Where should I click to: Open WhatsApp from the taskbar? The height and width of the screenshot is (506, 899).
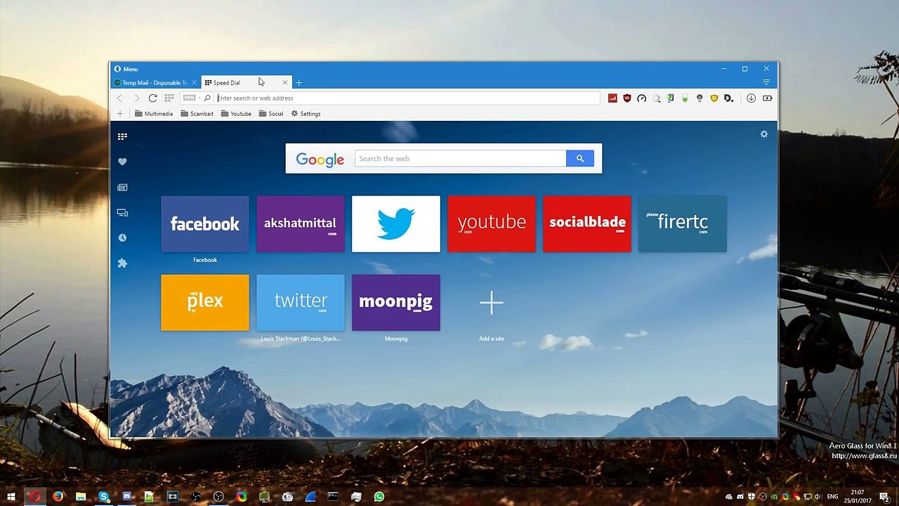[x=379, y=497]
